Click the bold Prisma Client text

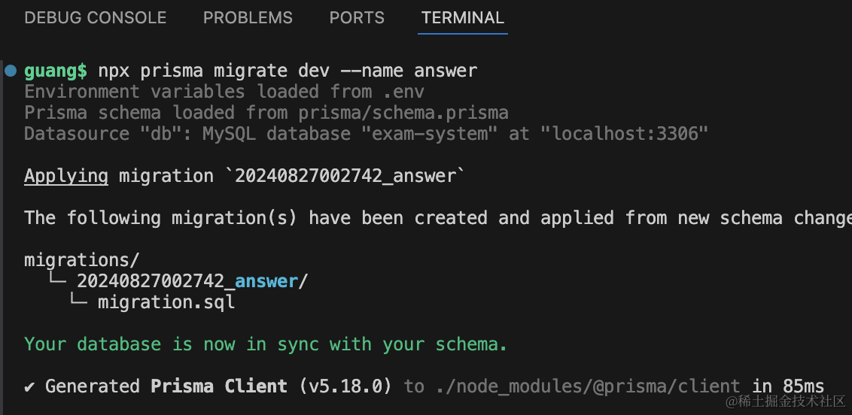tap(218, 386)
